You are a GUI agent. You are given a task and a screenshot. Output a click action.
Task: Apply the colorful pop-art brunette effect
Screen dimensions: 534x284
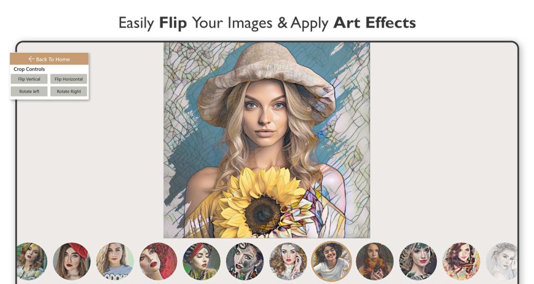(461, 261)
